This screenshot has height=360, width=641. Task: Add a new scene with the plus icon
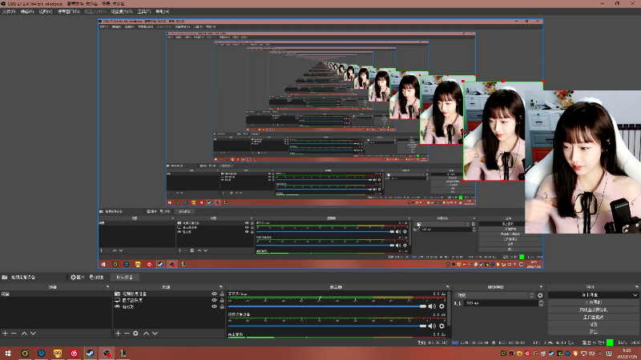pos(5,334)
